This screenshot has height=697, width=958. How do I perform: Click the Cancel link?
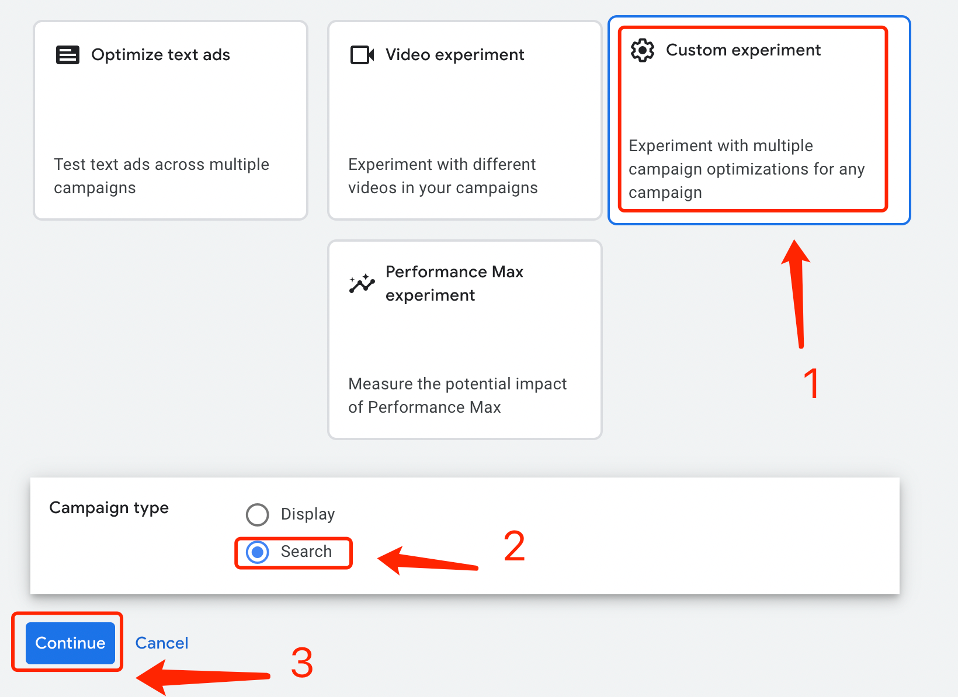pyautogui.click(x=162, y=643)
